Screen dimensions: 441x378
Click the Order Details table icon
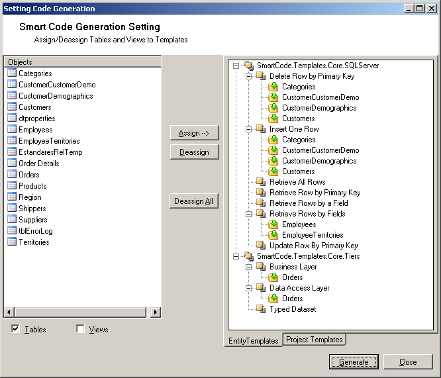12,163
